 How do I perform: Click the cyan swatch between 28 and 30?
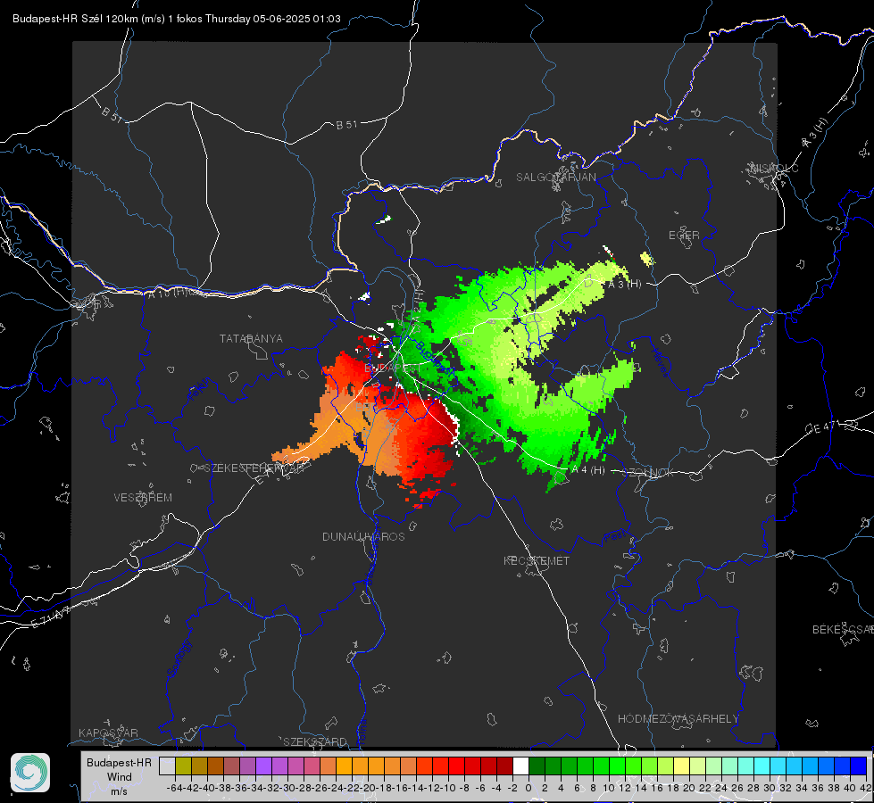click(x=762, y=766)
